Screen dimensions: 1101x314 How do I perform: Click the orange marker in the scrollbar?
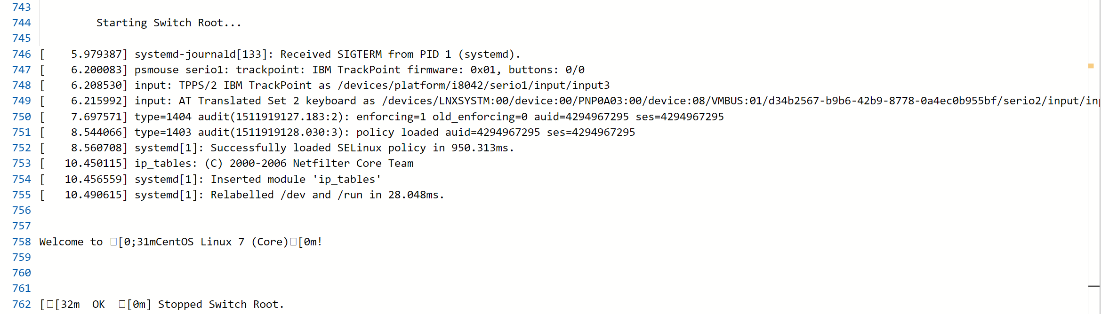(1091, 66)
